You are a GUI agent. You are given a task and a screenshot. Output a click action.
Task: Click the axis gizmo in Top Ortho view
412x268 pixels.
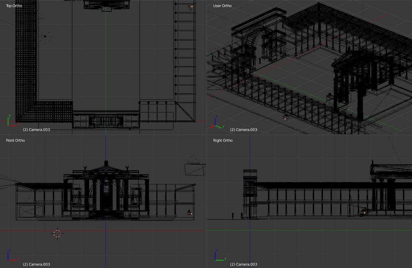(12, 121)
